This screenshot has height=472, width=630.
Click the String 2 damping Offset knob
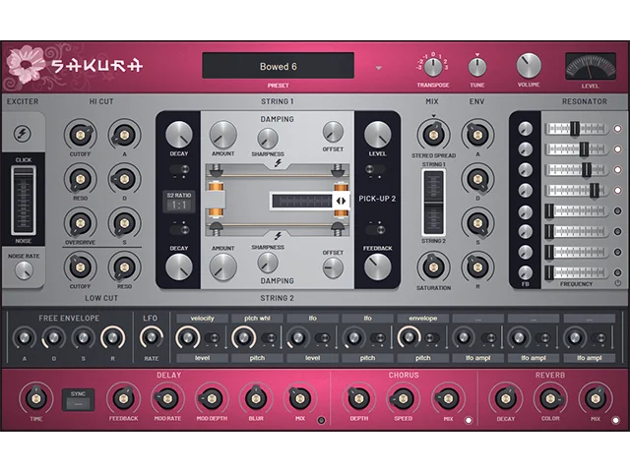pos(333,267)
